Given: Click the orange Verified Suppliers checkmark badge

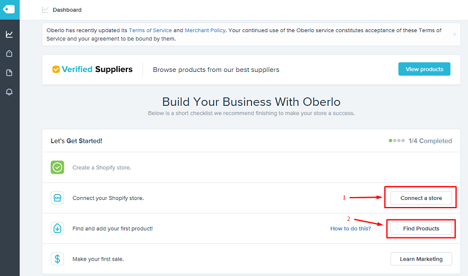Looking at the screenshot, I should pos(56,70).
